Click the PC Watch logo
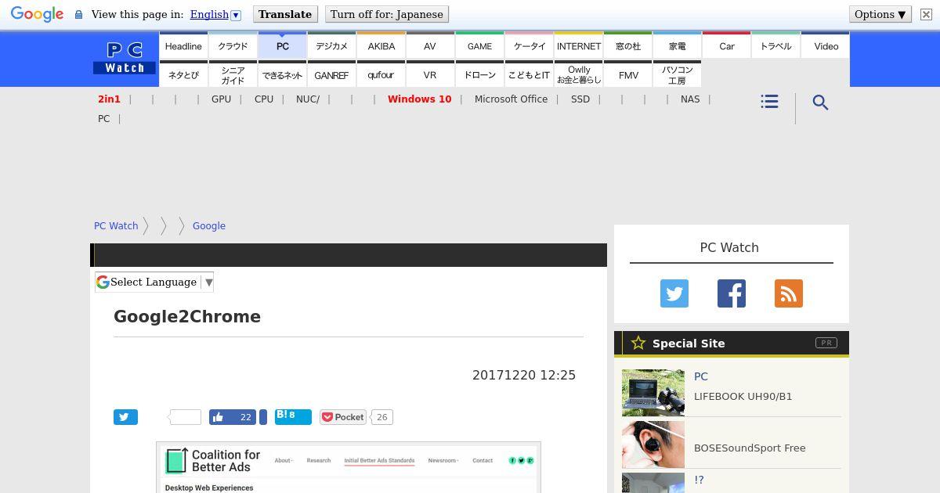This screenshot has height=493, width=940. 125,58
